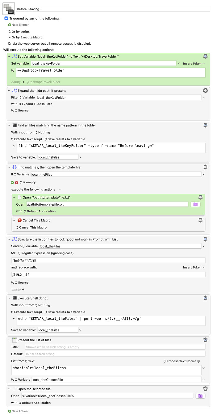Open the Cancel This Macro option popup
Viewport: 213px width, 415px height.
pyautogui.click(x=31, y=227)
